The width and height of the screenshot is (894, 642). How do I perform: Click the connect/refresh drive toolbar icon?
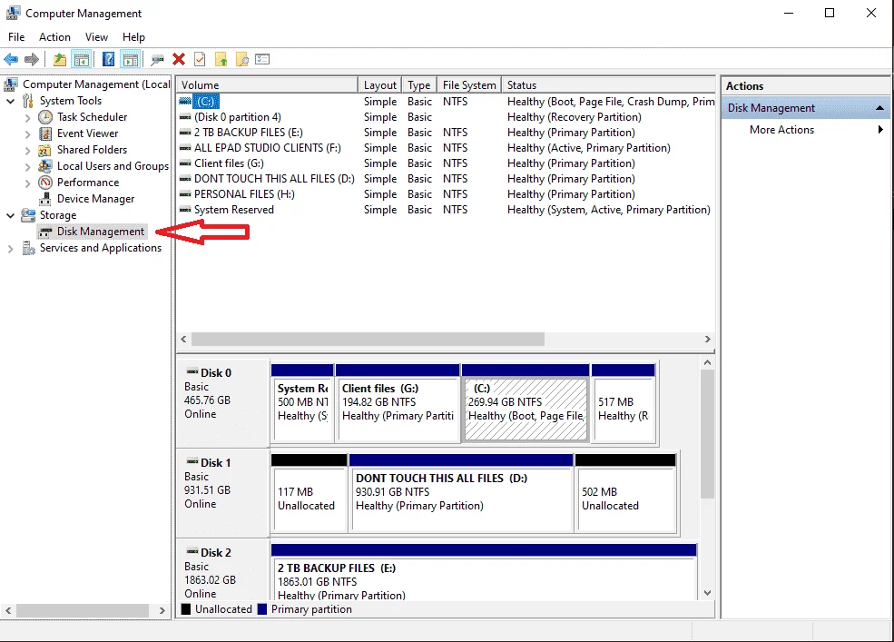(x=157, y=59)
